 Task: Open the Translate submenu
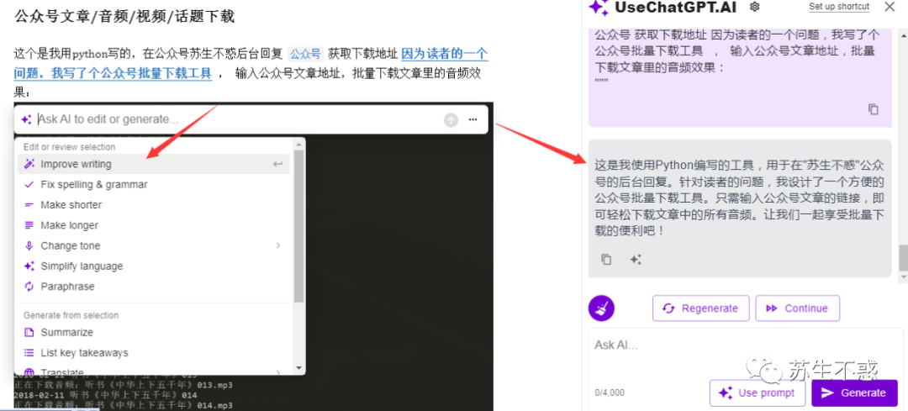point(154,371)
